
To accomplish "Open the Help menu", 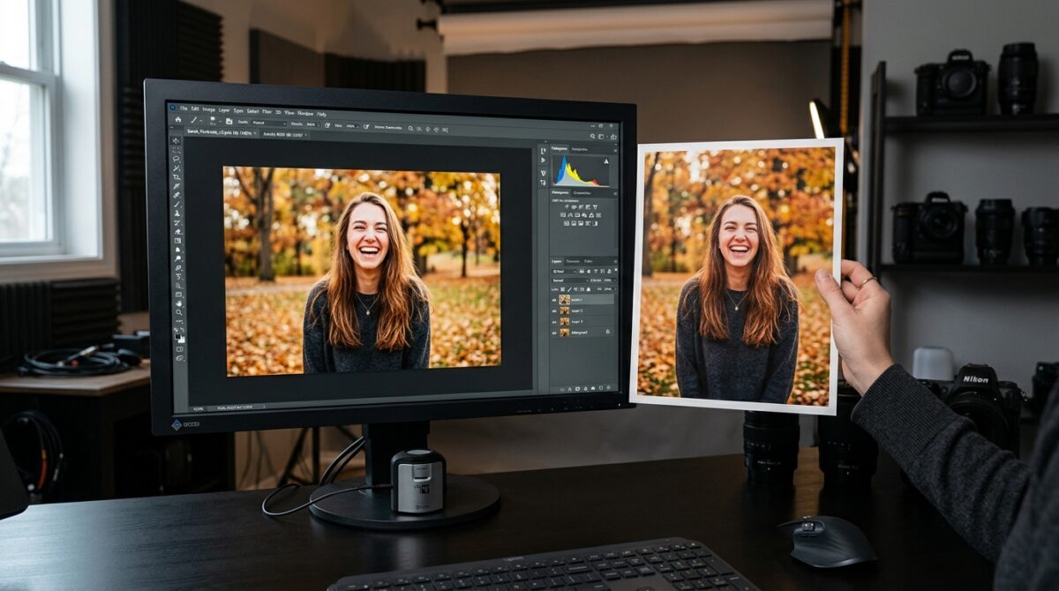I will point(321,114).
